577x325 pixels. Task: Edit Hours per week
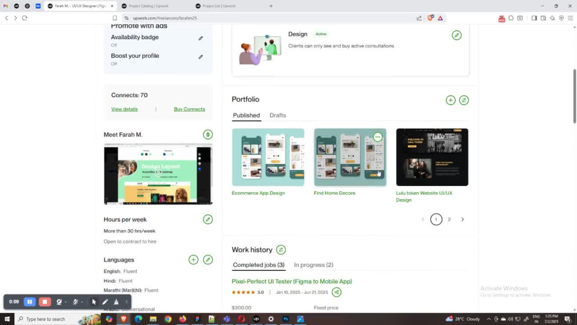pyautogui.click(x=208, y=219)
